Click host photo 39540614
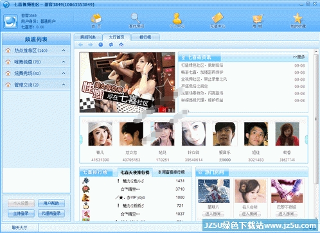The height and width of the screenshot is (233, 320). pos(193,134)
